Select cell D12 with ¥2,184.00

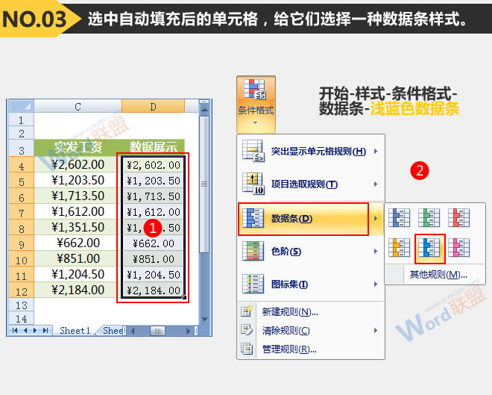(153, 290)
